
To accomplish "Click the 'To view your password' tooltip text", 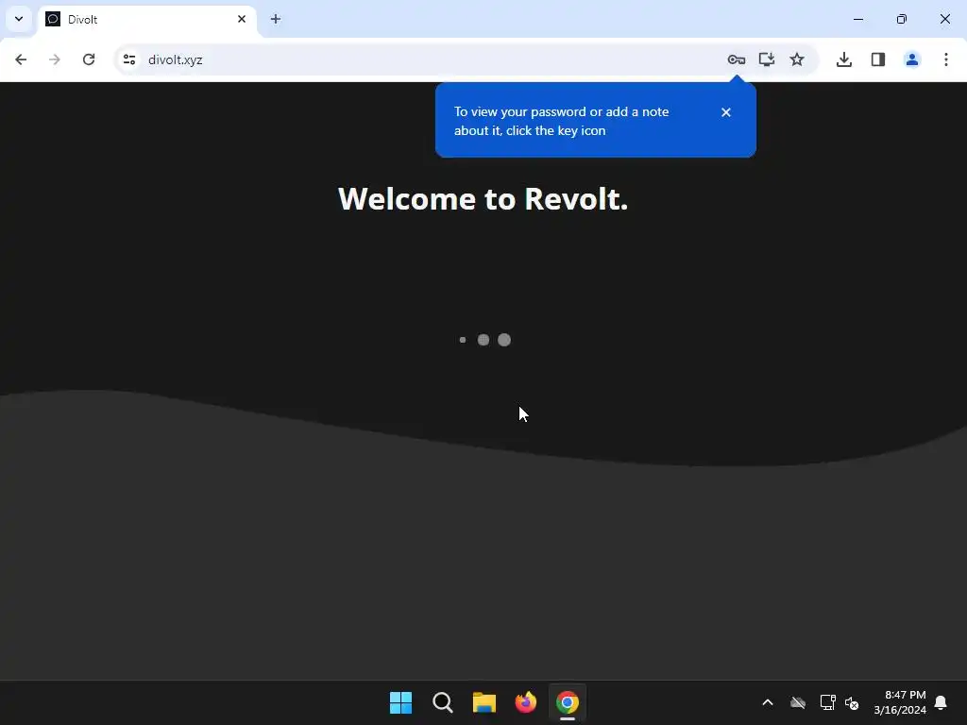I will click(x=561, y=121).
